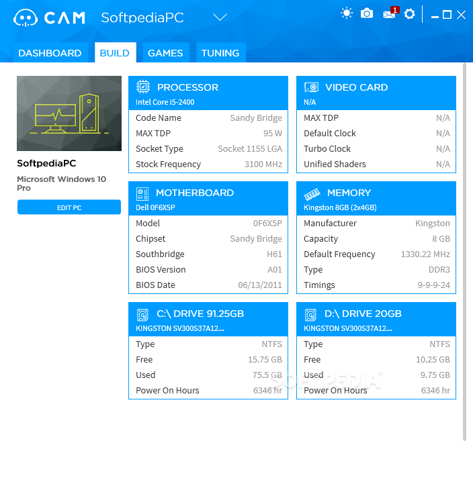Click the 9.75 GB used value
473x478 pixels.
(435, 375)
